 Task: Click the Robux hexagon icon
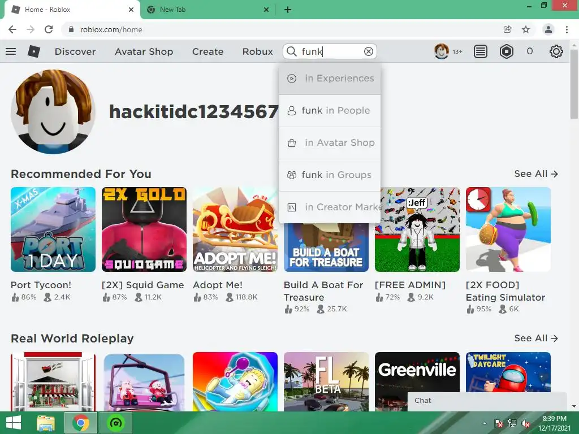pos(506,51)
